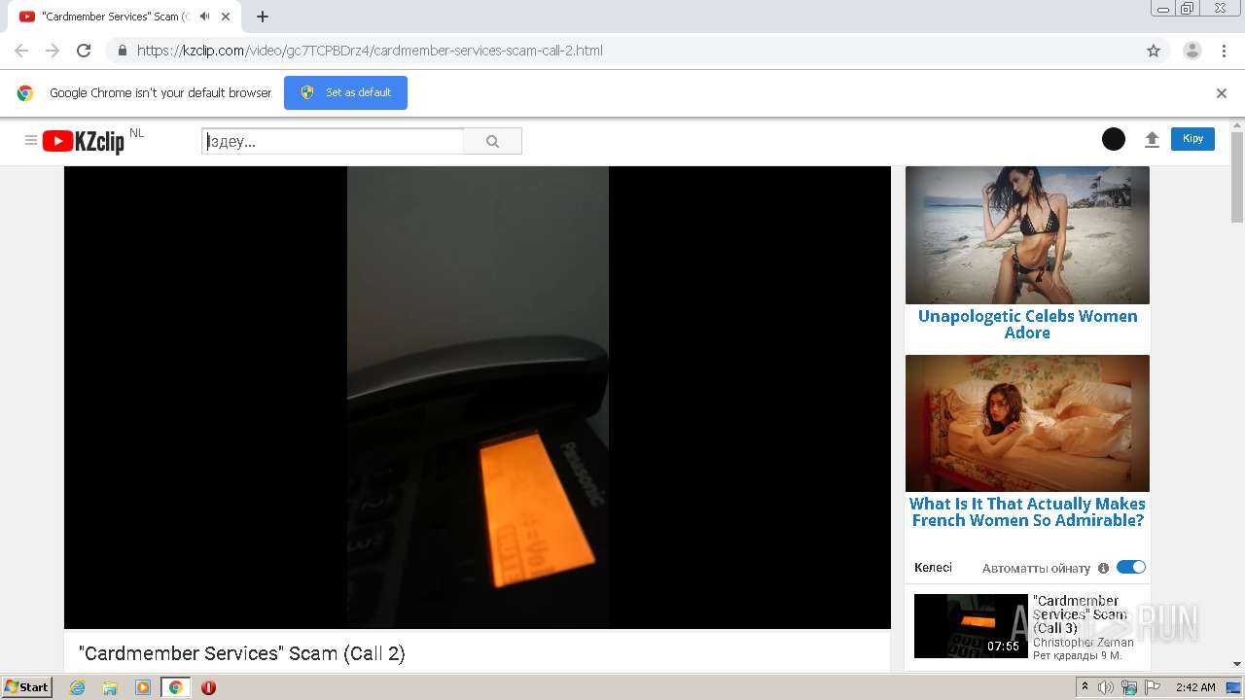The height and width of the screenshot is (700, 1245).
Task: Click the 2:42 AM taskbar clock
Action: point(1195,687)
